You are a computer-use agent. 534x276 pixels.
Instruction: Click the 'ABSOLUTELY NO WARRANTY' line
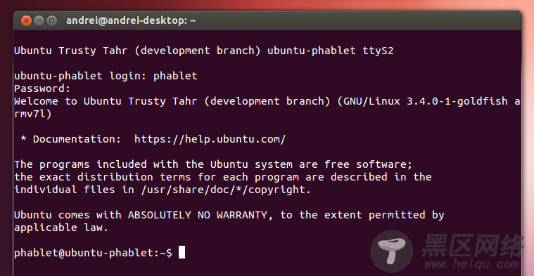pos(229,215)
